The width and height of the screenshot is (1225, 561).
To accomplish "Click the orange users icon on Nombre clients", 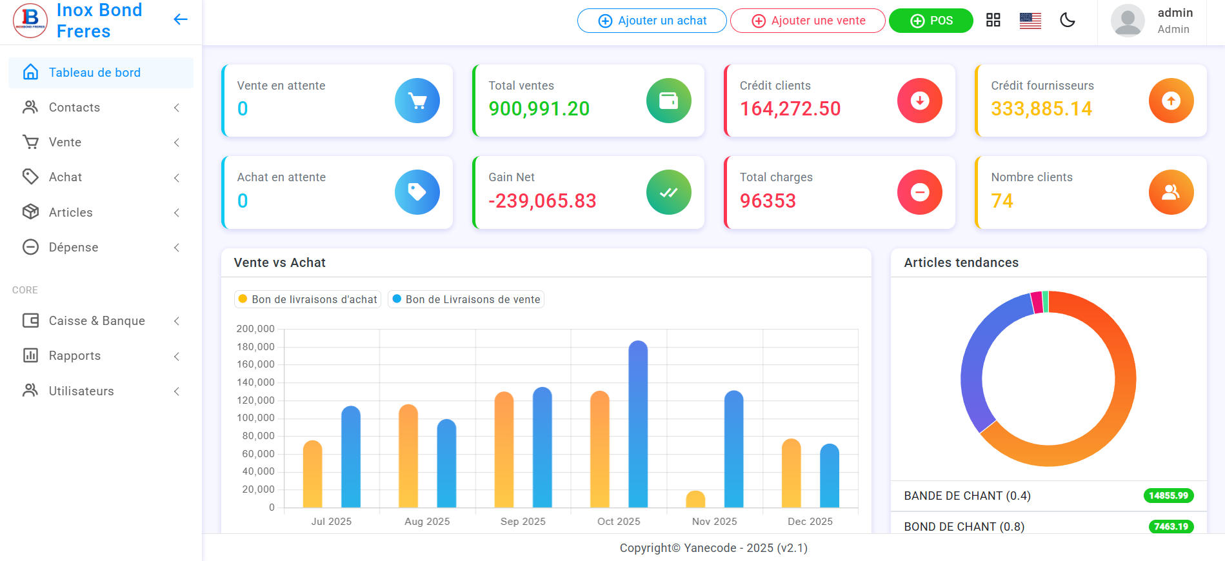I will [1171, 192].
